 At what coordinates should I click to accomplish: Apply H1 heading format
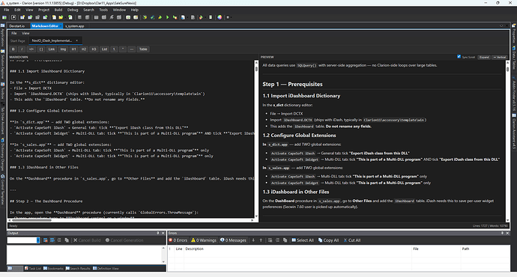pos(73,49)
